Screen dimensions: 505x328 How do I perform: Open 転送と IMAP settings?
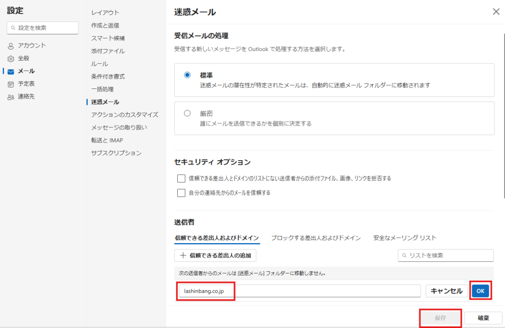click(x=107, y=140)
